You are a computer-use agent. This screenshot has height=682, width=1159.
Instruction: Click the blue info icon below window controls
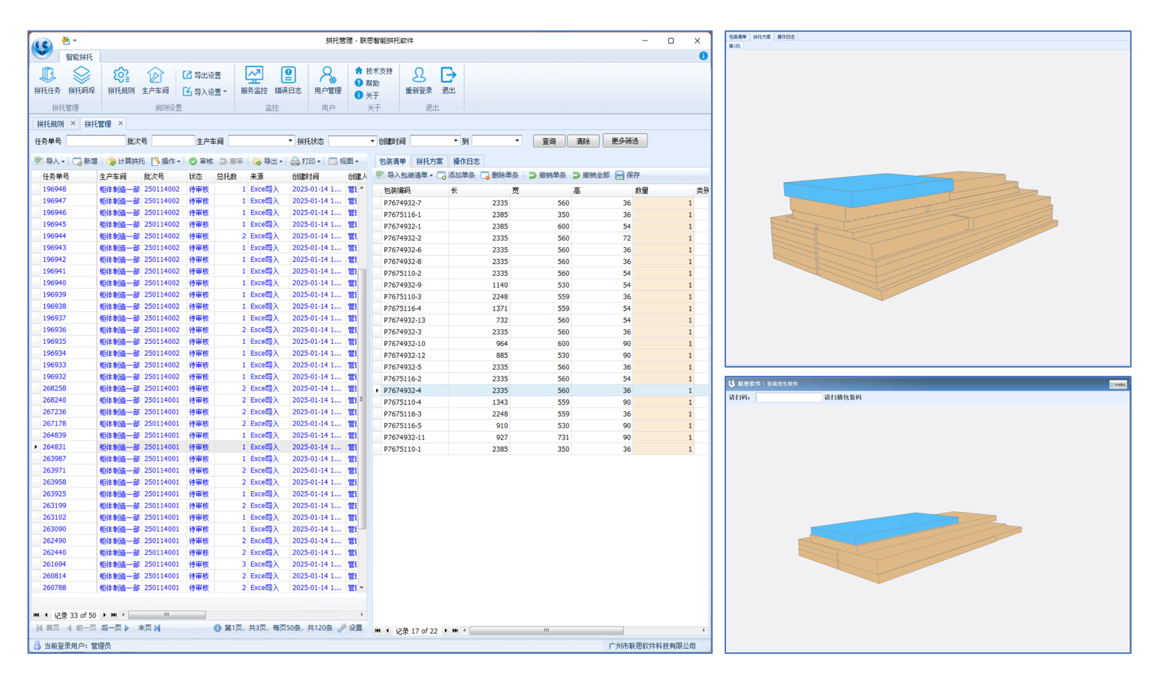pos(703,56)
